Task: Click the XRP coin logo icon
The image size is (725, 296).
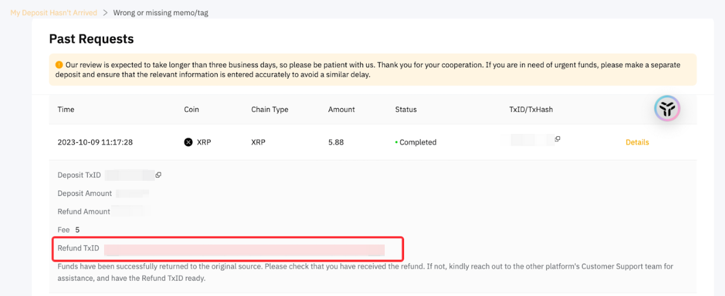Action: pos(188,142)
